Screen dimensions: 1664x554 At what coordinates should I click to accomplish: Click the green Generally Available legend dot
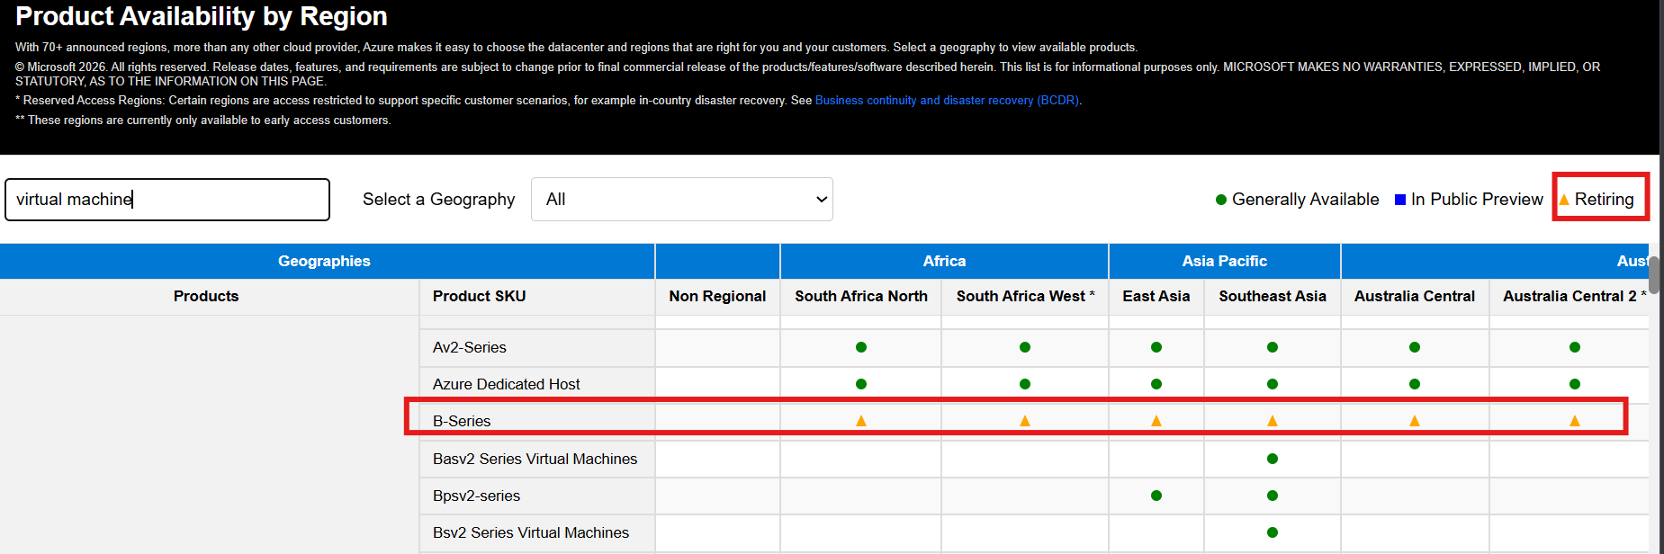[x=1221, y=200]
